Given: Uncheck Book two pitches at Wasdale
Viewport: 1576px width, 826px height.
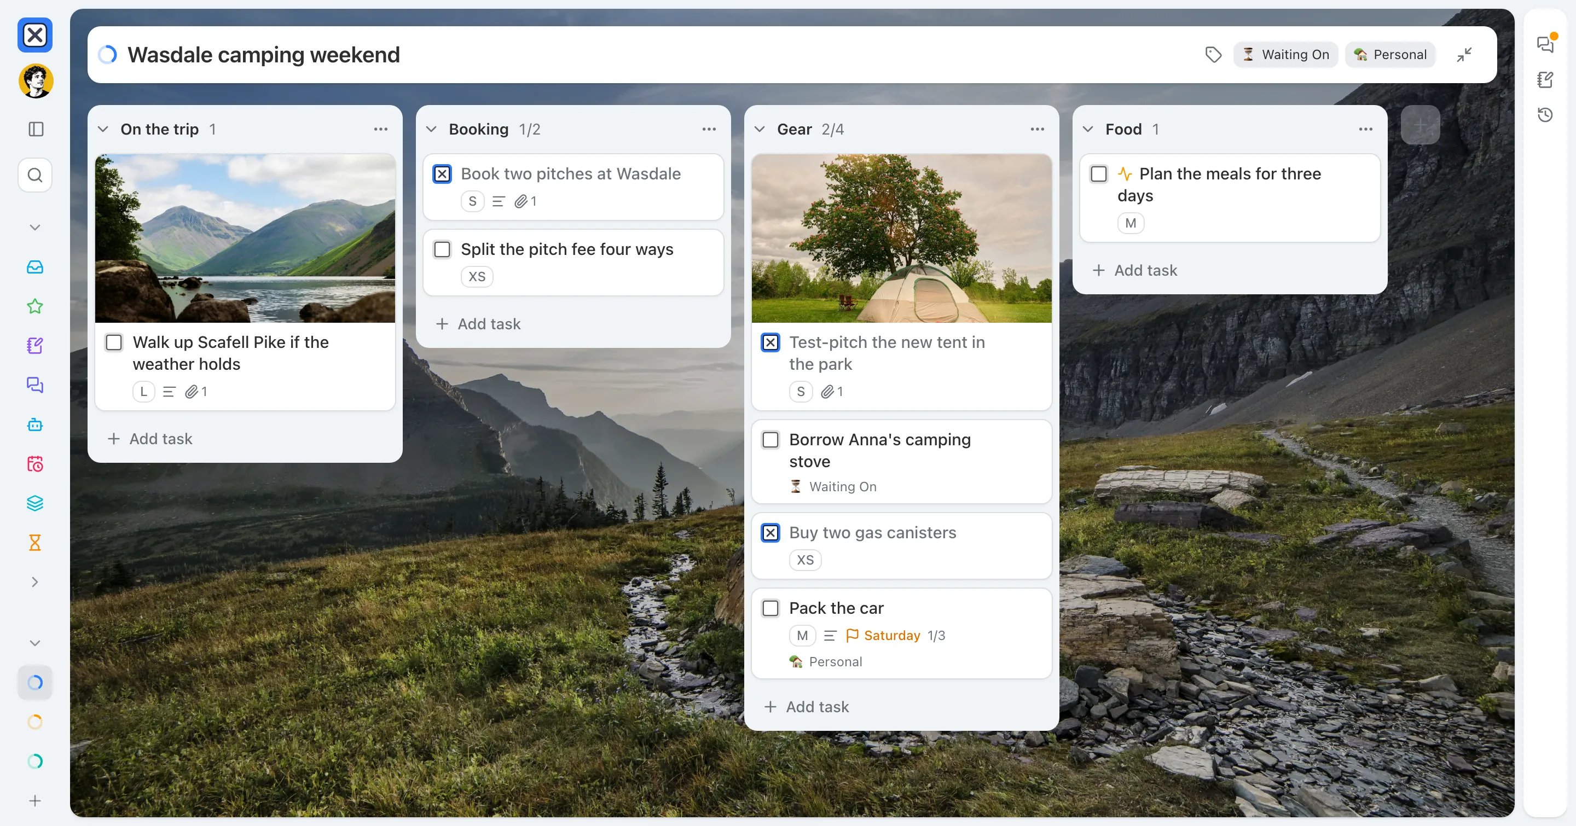Looking at the screenshot, I should (x=442, y=174).
